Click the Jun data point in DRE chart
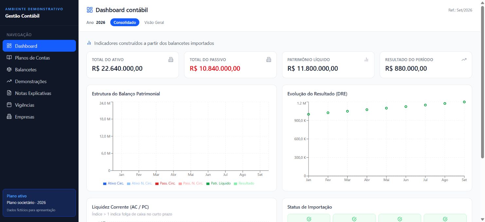This screenshot has width=485, height=222. pos(406,106)
